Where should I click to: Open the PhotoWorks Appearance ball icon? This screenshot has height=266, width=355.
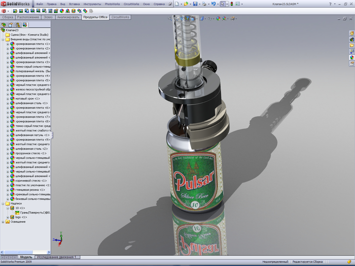[62, 11]
